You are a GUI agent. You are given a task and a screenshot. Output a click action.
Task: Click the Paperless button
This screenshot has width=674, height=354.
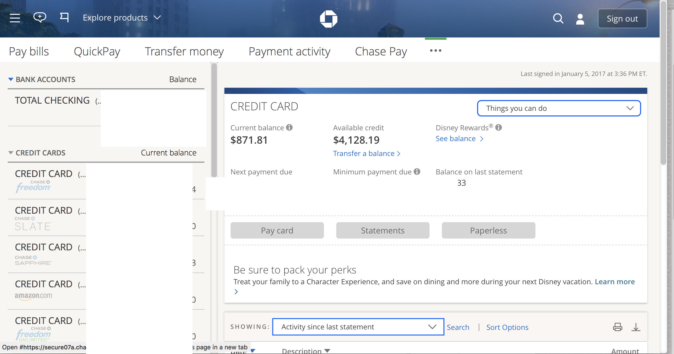489,230
